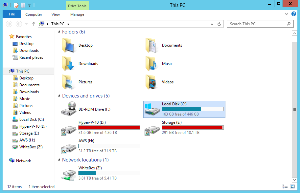The width and height of the screenshot is (300, 193).
Task: Switch to Details view icon in status bar
Action: (285, 186)
